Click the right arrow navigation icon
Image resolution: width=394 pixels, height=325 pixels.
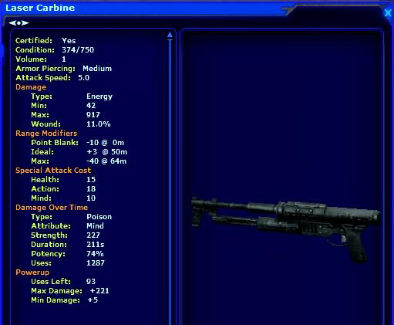pos(25,23)
